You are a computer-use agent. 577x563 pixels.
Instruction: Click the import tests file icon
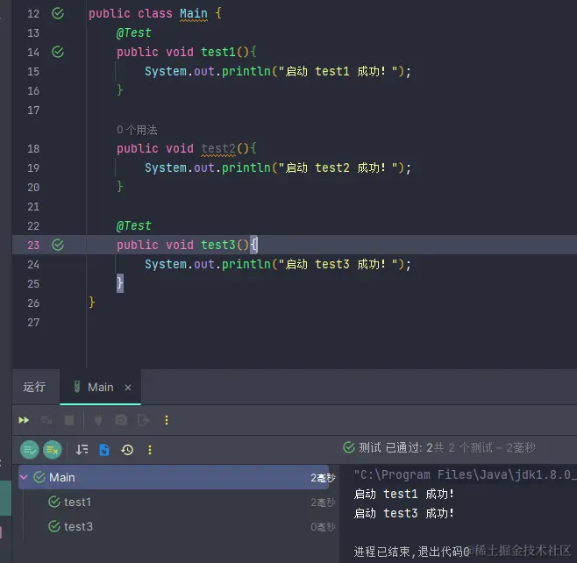point(104,450)
